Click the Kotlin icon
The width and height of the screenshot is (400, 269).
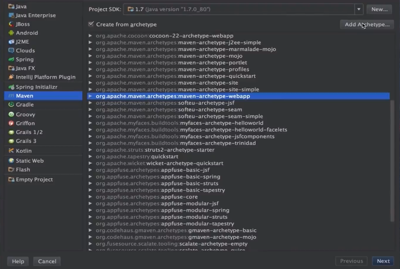click(x=11, y=151)
